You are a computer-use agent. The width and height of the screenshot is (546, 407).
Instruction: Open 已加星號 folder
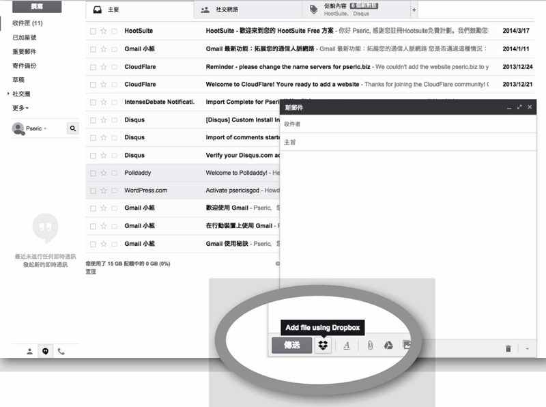click(25, 38)
